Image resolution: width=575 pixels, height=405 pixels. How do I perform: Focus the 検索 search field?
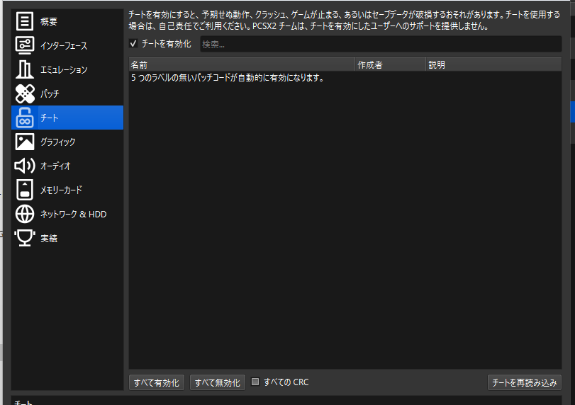(381, 45)
